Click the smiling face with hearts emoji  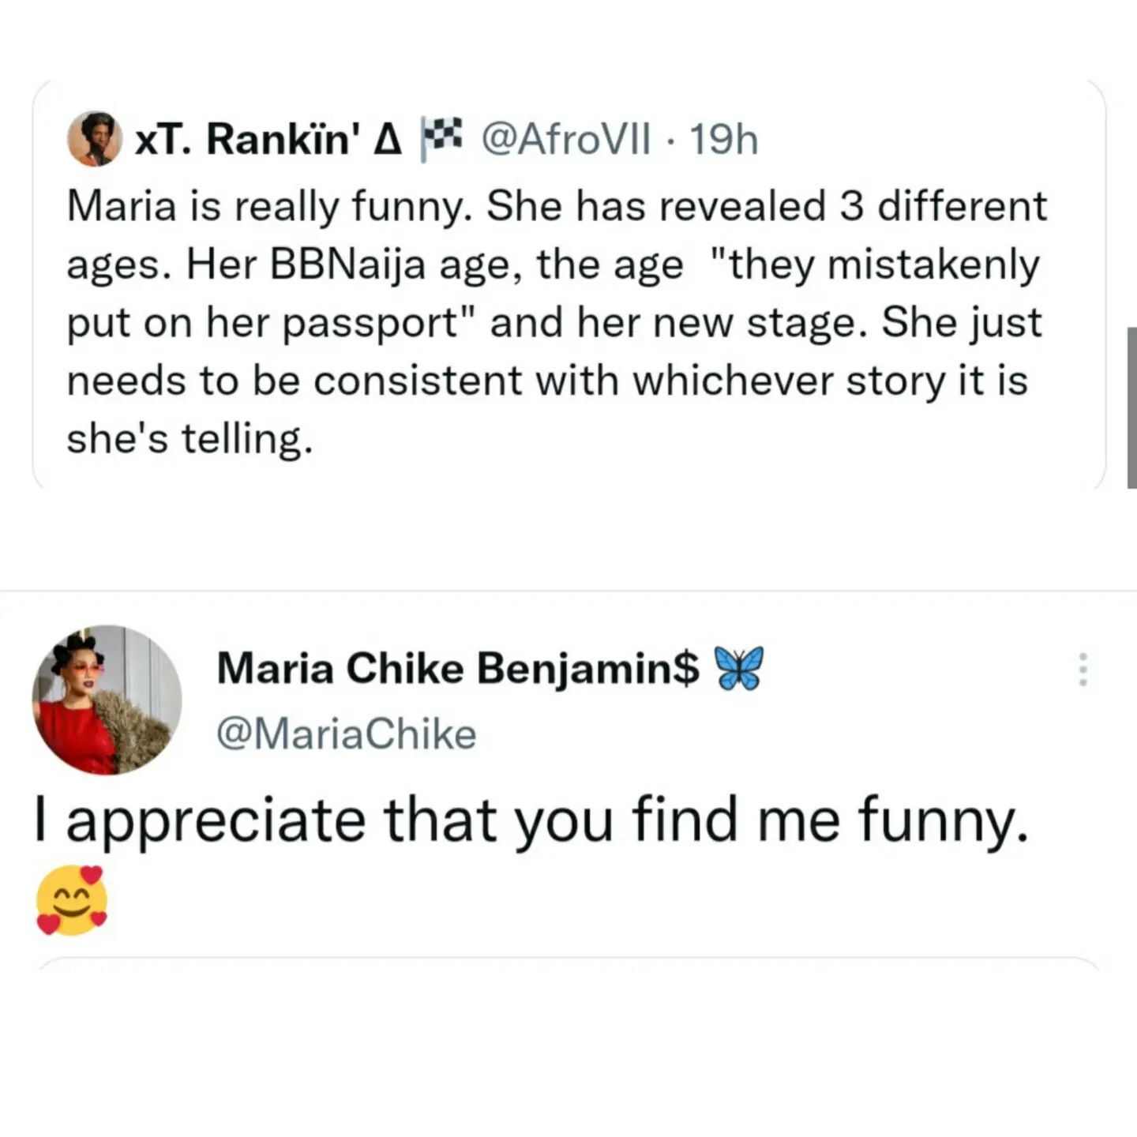click(x=72, y=900)
